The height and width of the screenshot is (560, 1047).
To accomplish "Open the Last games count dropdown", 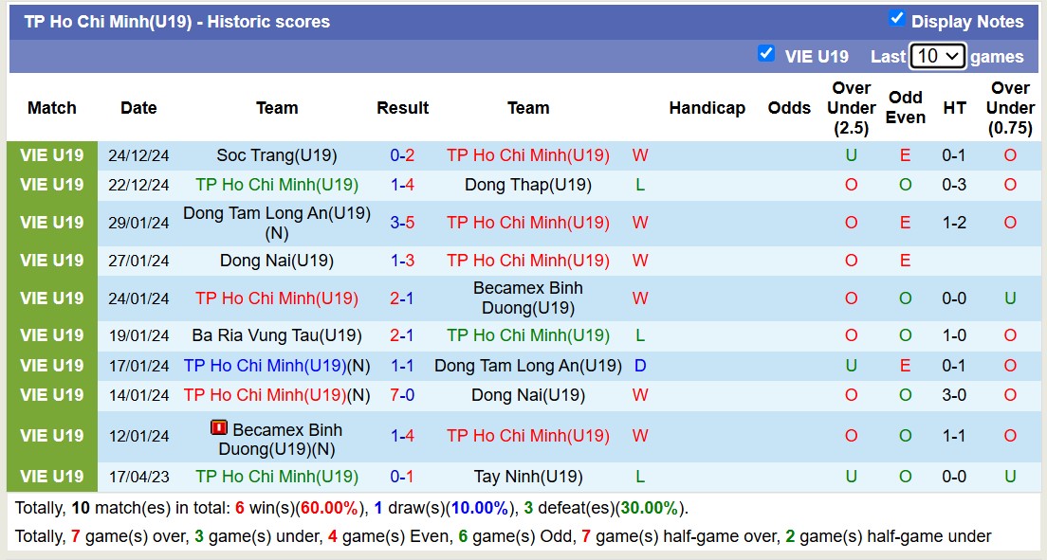I will [x=936, y=56].
